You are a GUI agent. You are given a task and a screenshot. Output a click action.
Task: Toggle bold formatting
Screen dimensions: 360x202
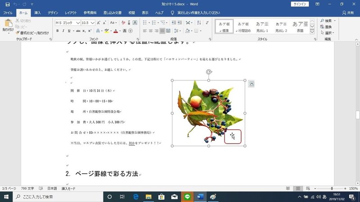pos(58,31)
